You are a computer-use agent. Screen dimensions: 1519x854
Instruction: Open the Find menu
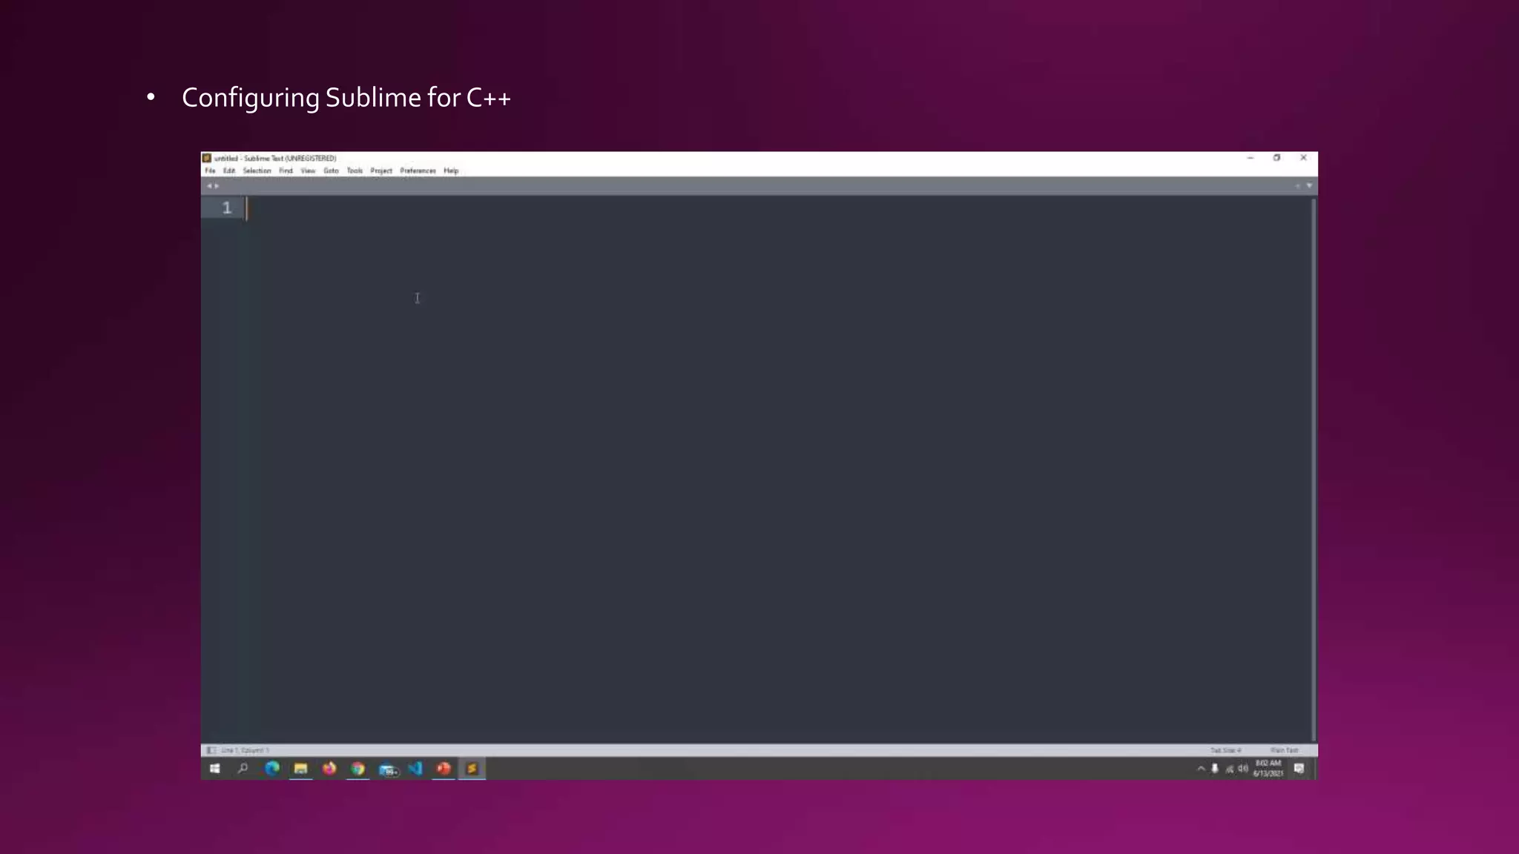click(286, 171)
